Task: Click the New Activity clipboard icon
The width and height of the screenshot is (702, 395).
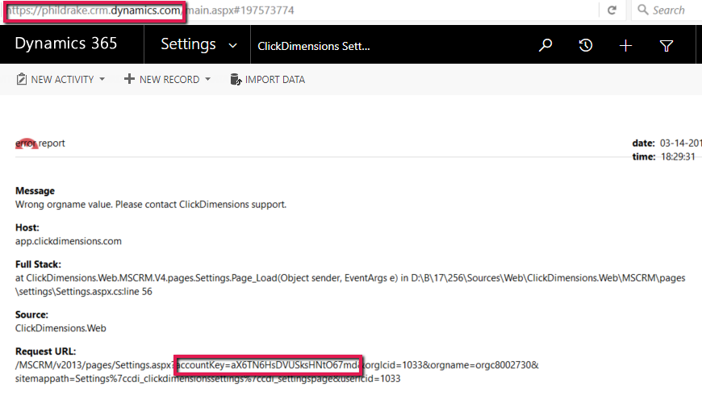Action: tap(22, 79)
